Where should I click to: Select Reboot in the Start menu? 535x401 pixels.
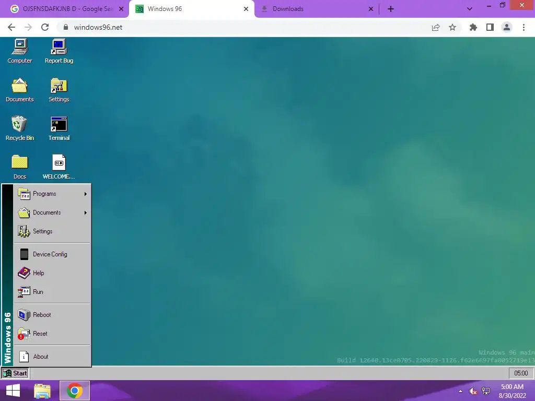(x=52, y=315)
